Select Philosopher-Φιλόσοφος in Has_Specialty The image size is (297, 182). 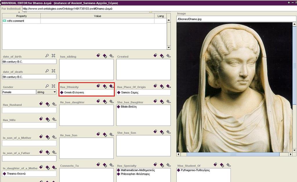(x=135, y=174)
